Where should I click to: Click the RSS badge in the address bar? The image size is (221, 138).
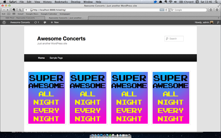point(162,10)
